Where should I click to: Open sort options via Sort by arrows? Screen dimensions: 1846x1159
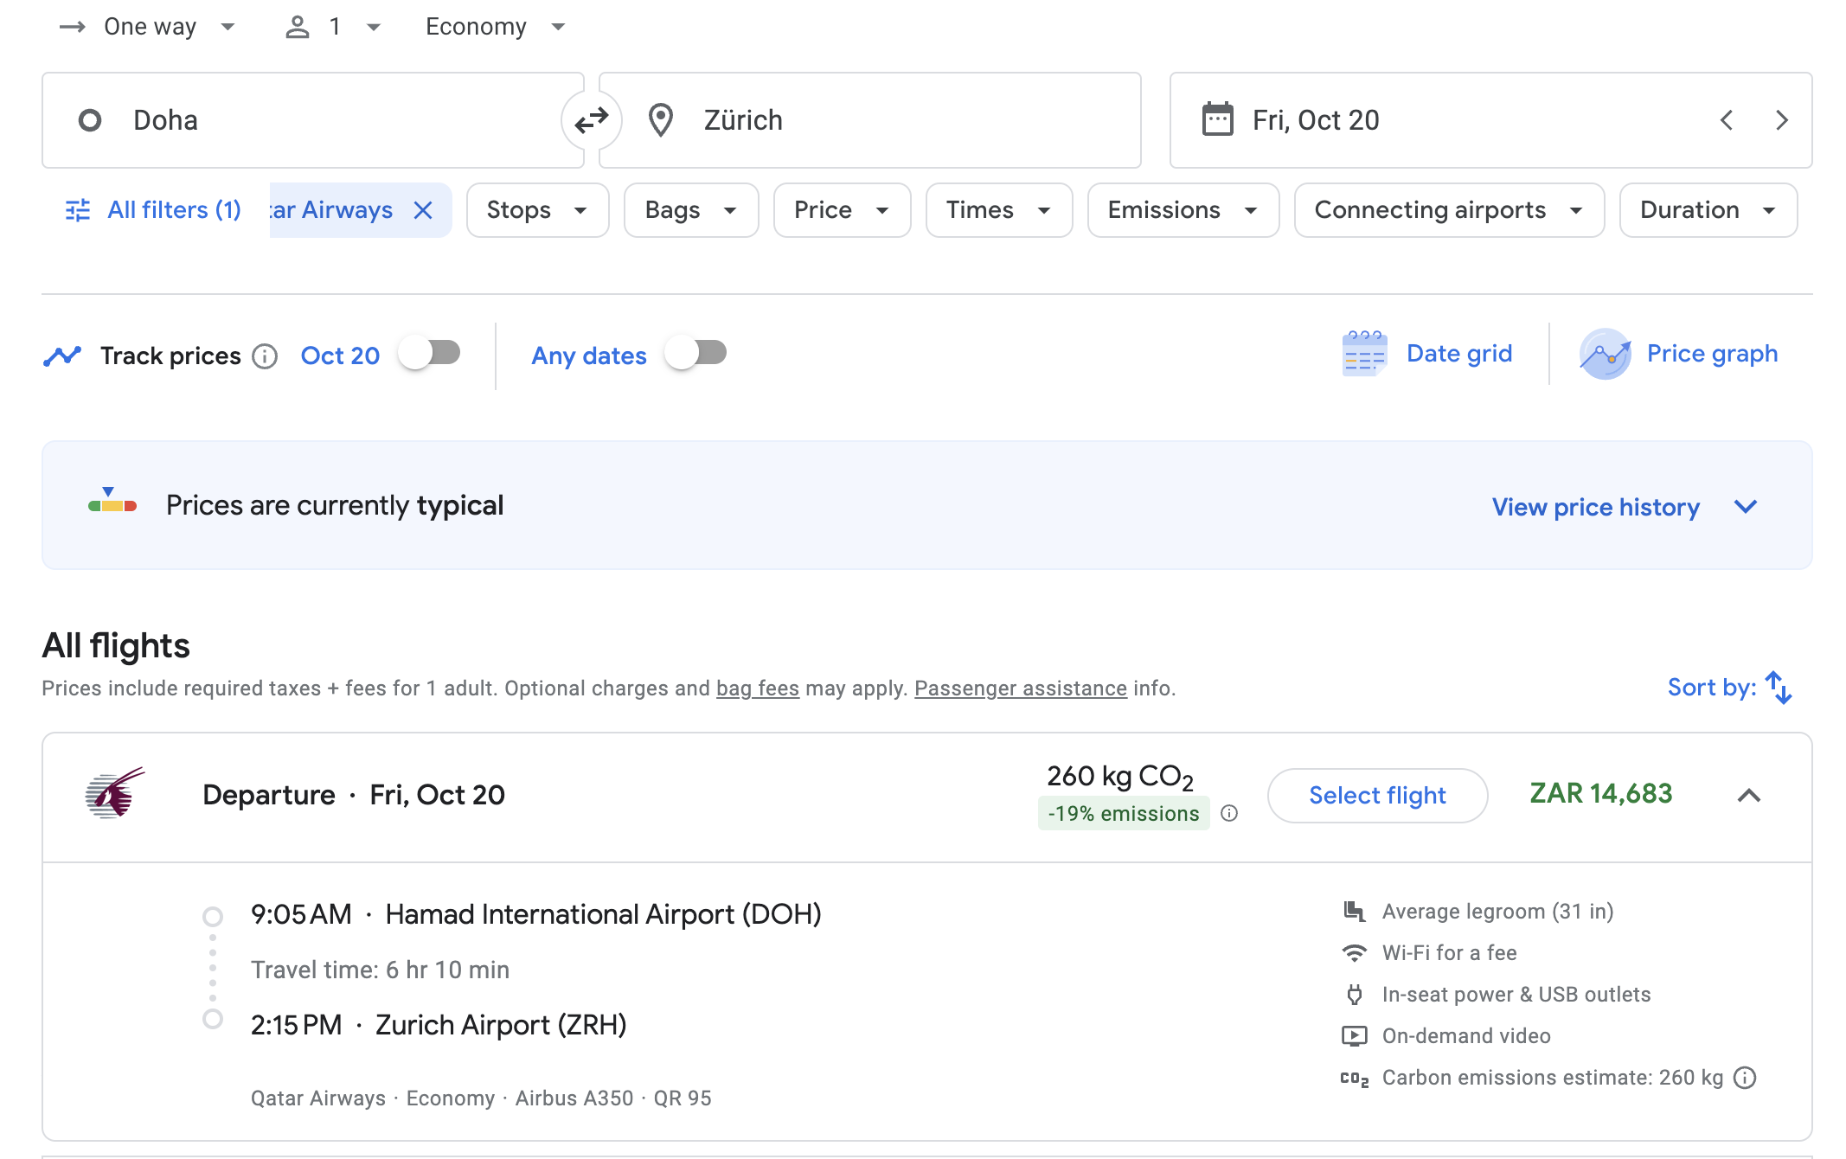(x=1779, y=688)
